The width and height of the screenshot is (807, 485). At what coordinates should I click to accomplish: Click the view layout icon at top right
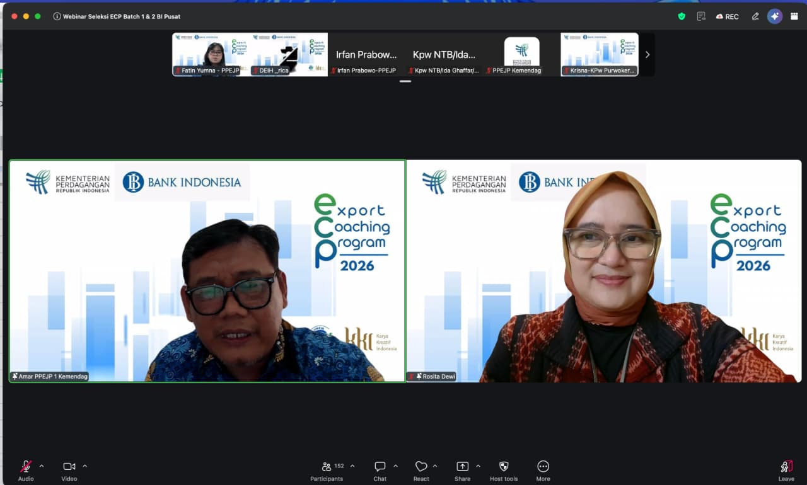pyautogui.click(x=794, y=16)
